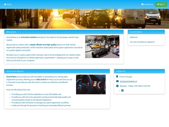Click the mail icon beside email address
This screenshot has width=169, height=127.
[x=117, y=81]
